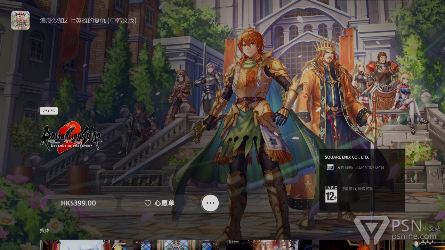Open the three-dot more options button
Image resolution: width=445 pixels, height=250 pixels.
coord(210,203)
